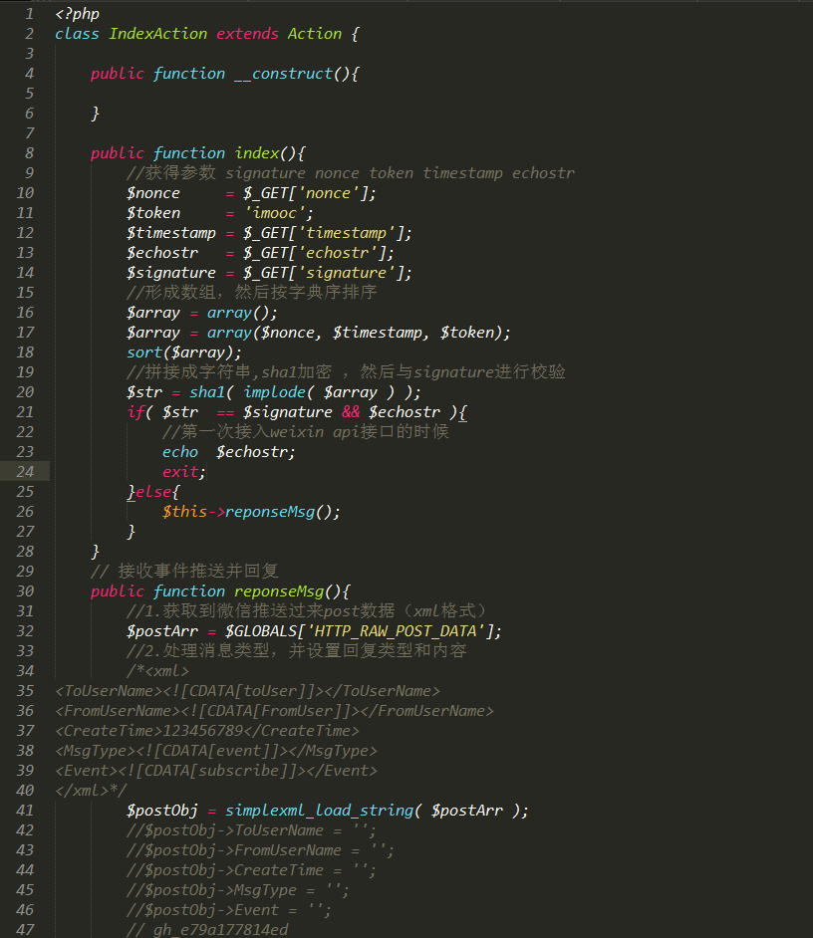Viewport: 813px width, 938px height.
Task: Click the implode function on line 20
Action: click(275, 392)
